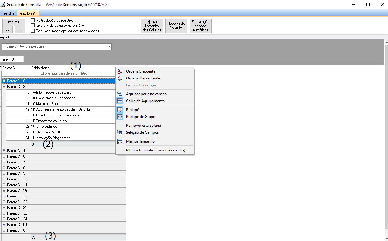Click the vertical scrollbar down arrow
This screenshot has height=241, width=388.
point(386,238)
